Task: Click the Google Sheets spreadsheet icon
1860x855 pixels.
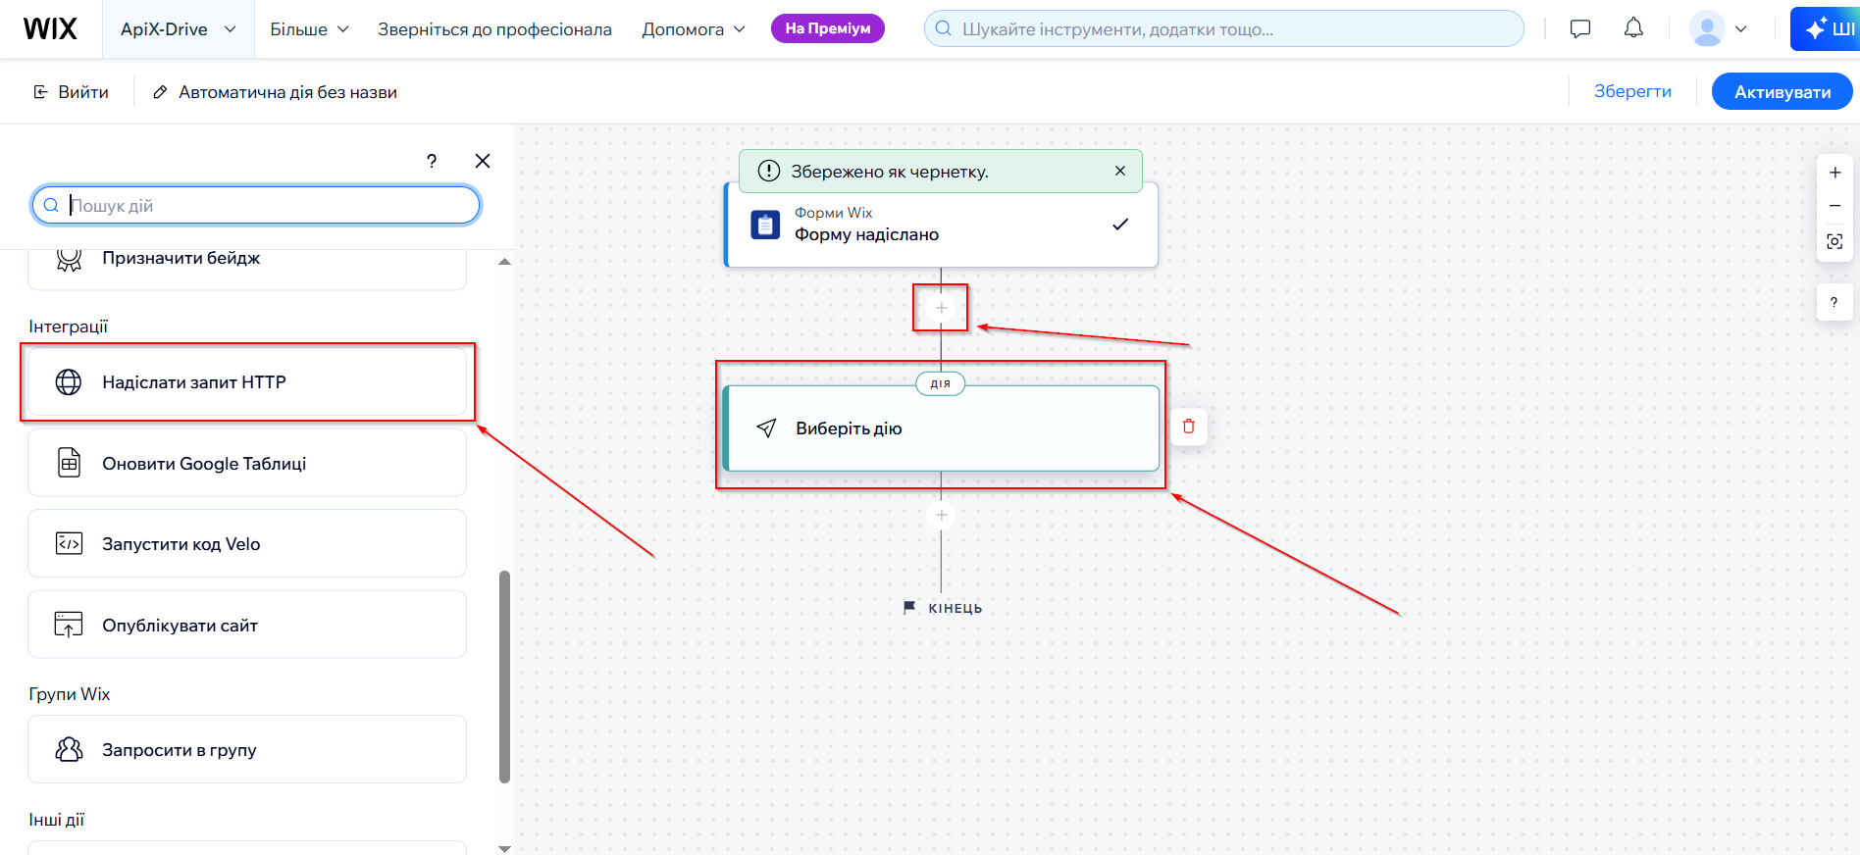Action: coord(69,463)
